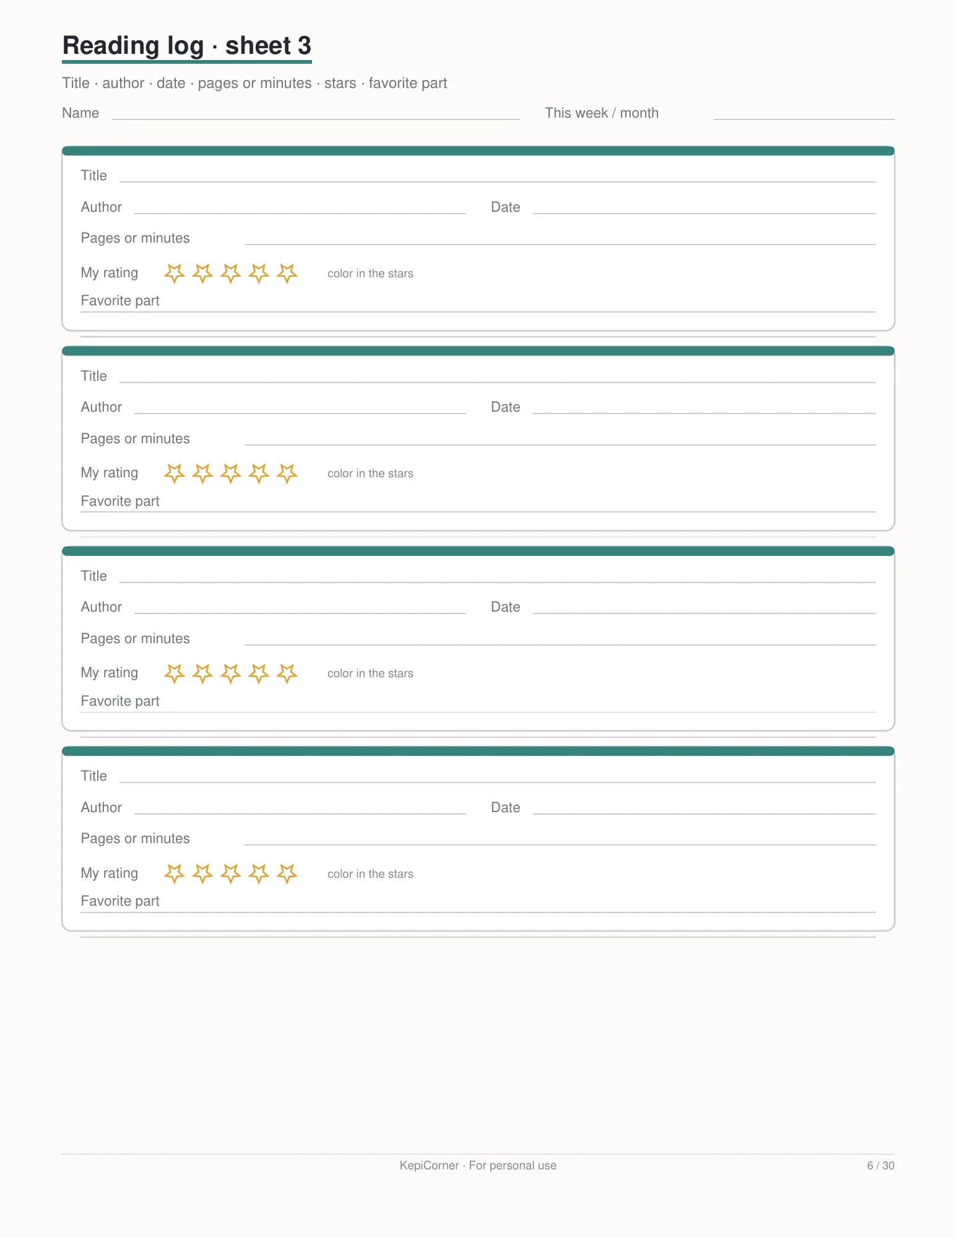Color the second star in the fourth entry
The height and width of the screenshot is (1238, 957).
pyautogui.click(x=202, y=873)
